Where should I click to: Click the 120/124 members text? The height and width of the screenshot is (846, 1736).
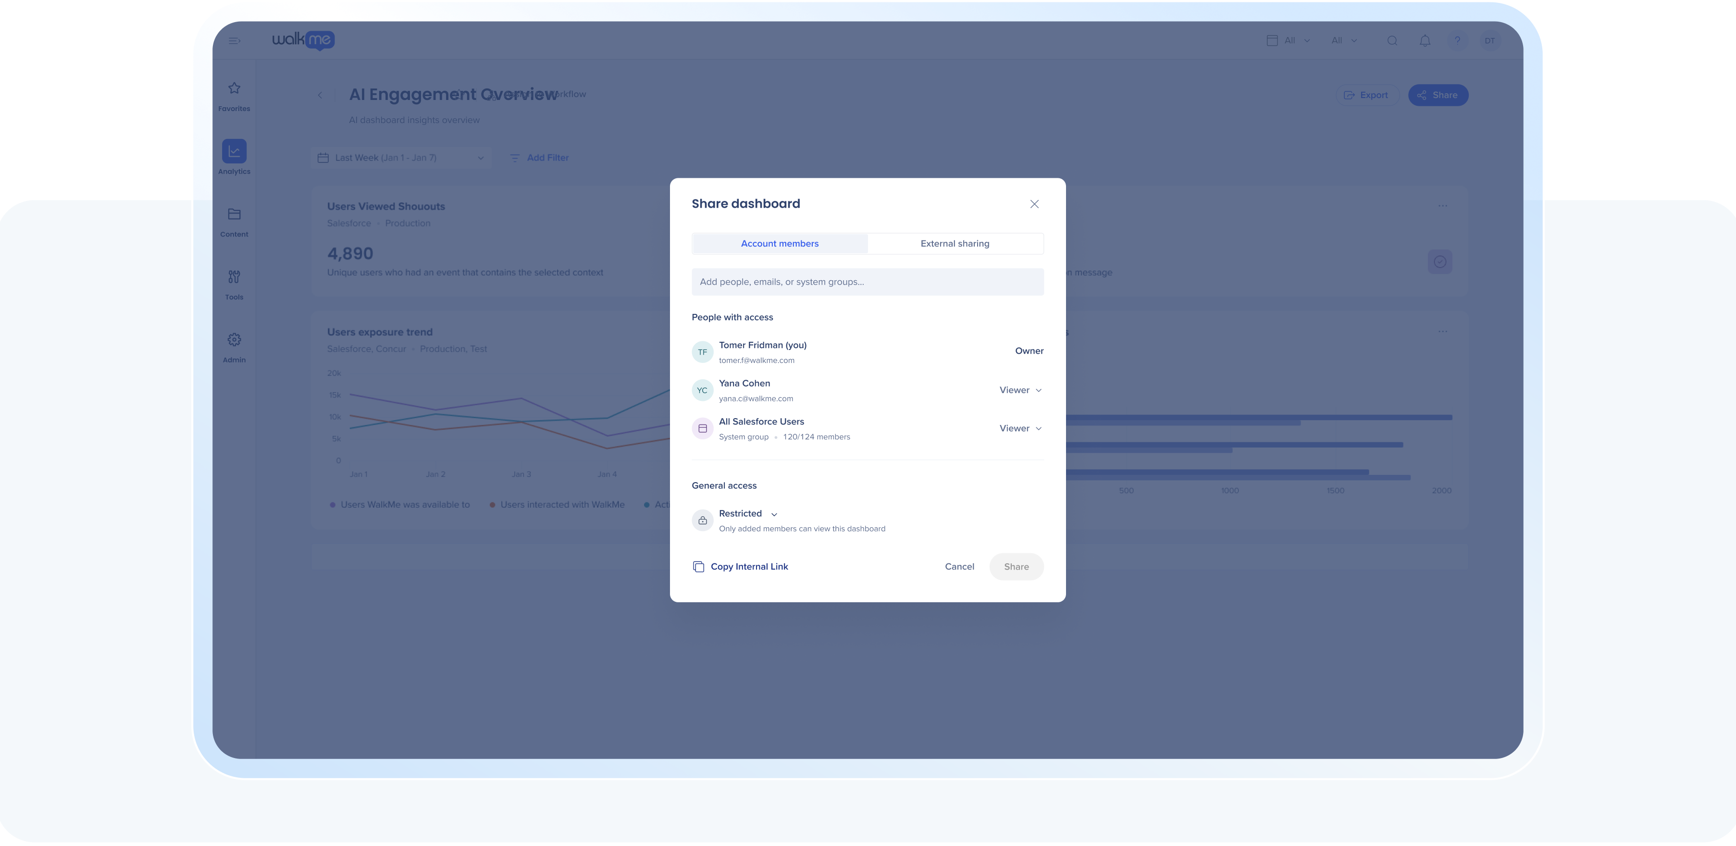(x=816, y=437)
